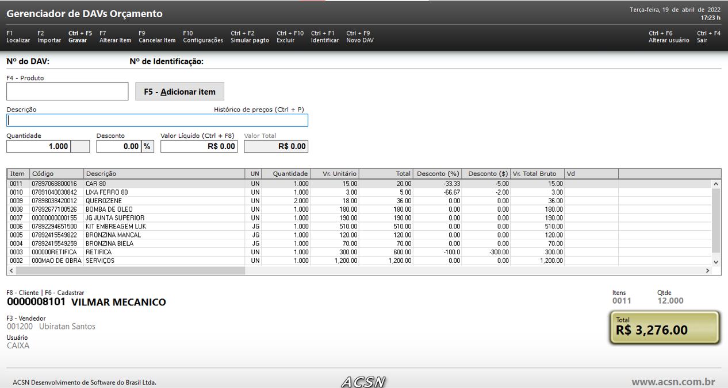
Task: Sort by the Vr. Unitário column header
Action: (x=335, y=173)
